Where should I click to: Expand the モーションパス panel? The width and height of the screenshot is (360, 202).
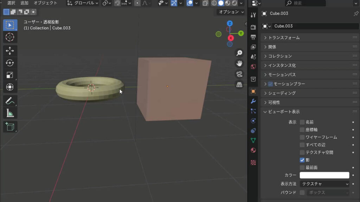(x=310, y=75)
